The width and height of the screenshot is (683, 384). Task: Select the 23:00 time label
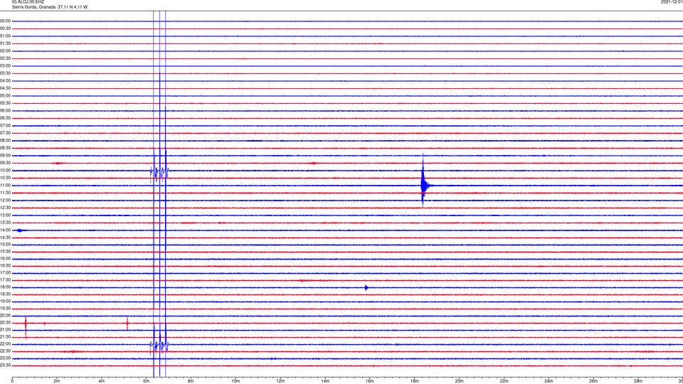pyautogui.click(x=5, y=358)
